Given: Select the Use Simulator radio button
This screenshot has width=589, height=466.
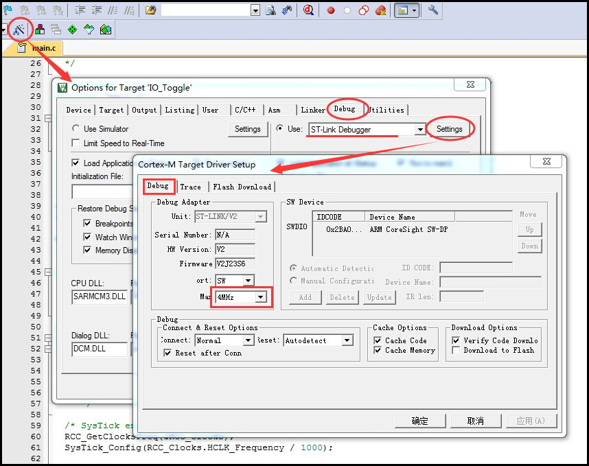Looking at the screenshot, I should coord(76,128).
